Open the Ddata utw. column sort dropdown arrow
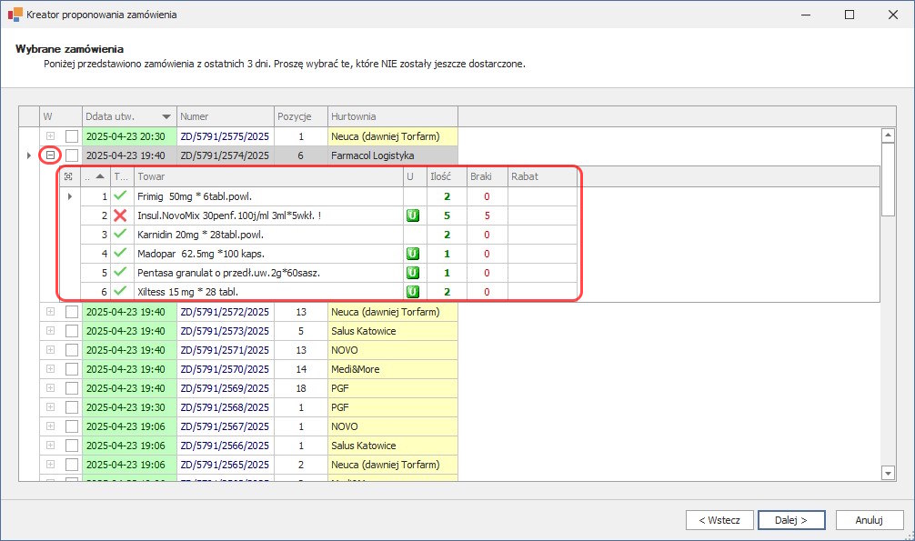Screen dimensions: 915x541 click(x=166, y=117)
